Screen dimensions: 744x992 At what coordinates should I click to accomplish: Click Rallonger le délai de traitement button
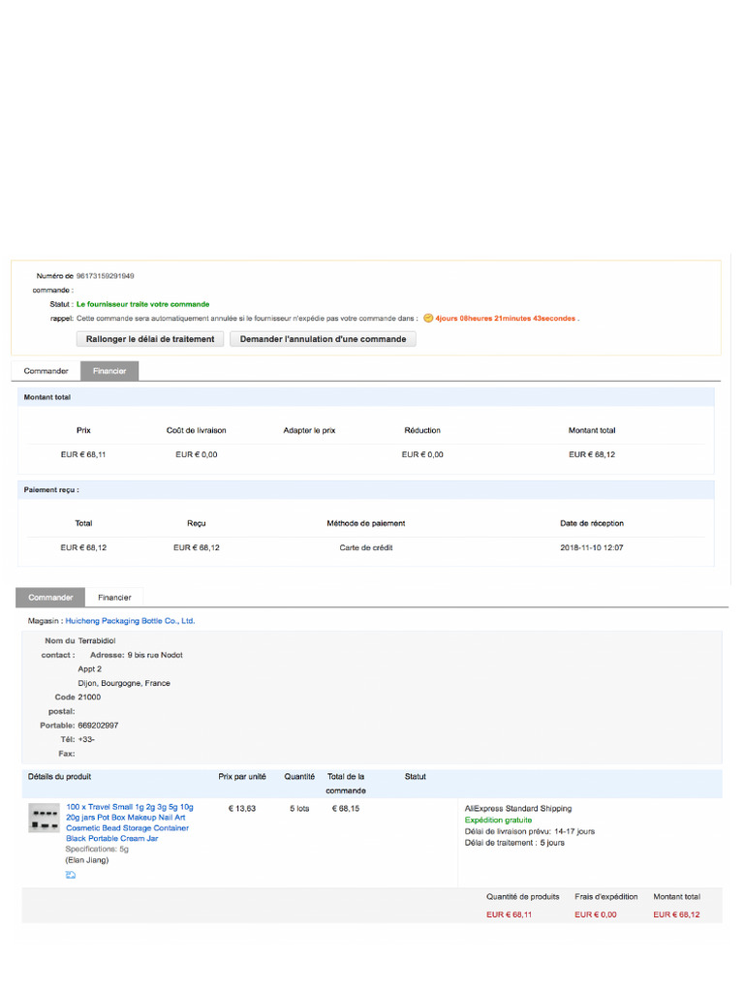150,339
